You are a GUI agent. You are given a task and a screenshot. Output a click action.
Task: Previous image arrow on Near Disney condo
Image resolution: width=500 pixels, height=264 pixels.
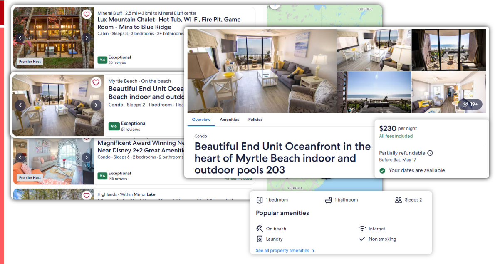20,157
